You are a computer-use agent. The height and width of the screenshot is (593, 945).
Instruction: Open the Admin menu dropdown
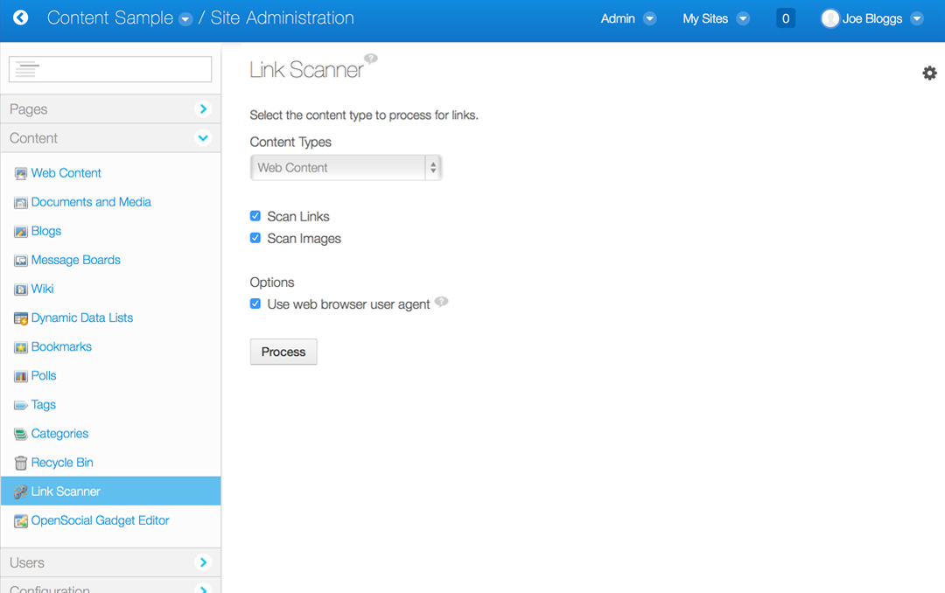click(649, 18)
